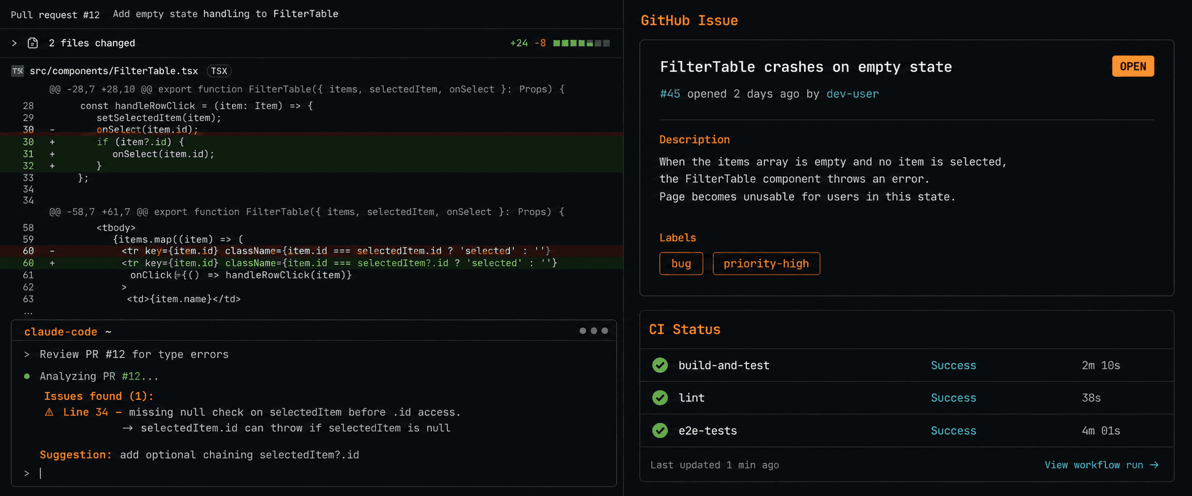Click the CI Status heading
This screenshot has width=1192, height=496.
(x=684, y=329)
